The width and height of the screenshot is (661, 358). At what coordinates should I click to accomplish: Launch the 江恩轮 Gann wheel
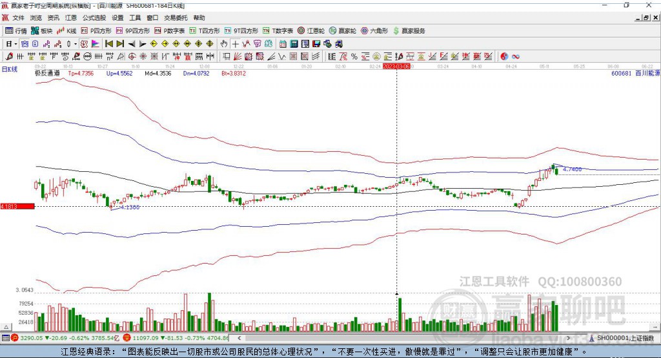[311, 31]
